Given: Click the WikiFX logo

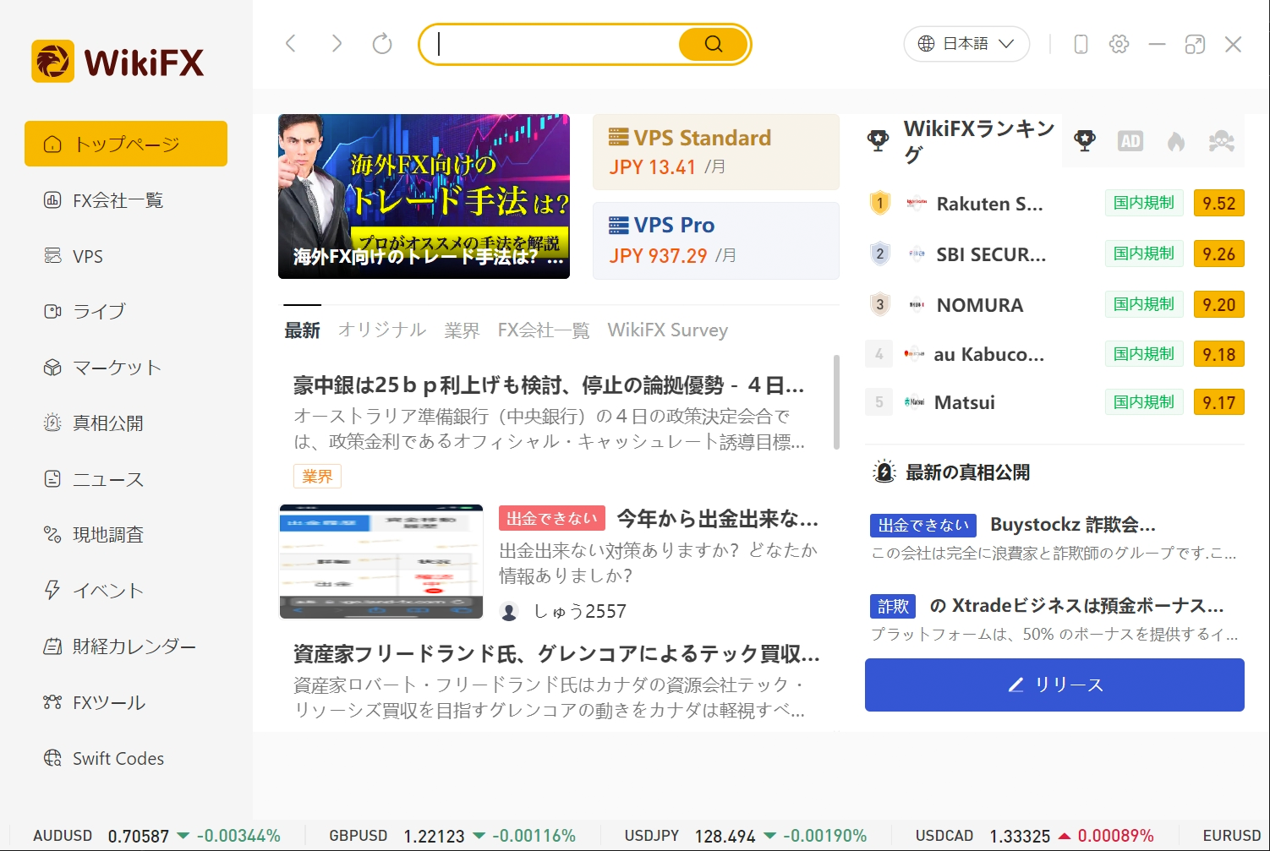Looking at the screenshot, I should [118, 62].
